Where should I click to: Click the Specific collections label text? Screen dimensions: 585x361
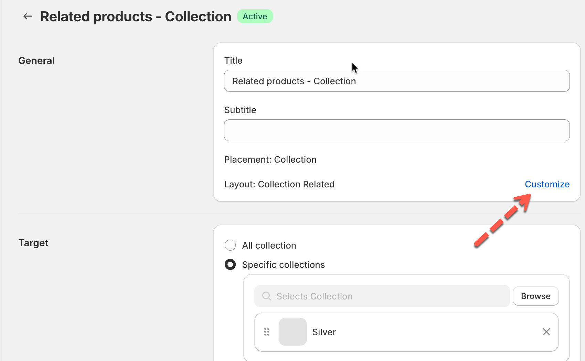point(283,265)
